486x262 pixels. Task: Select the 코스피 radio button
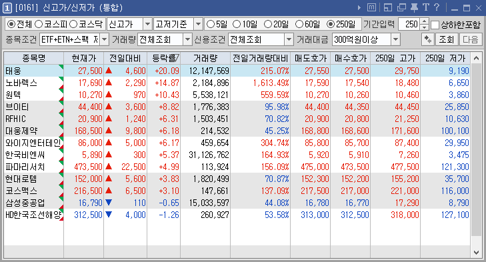tap(39, 24)
